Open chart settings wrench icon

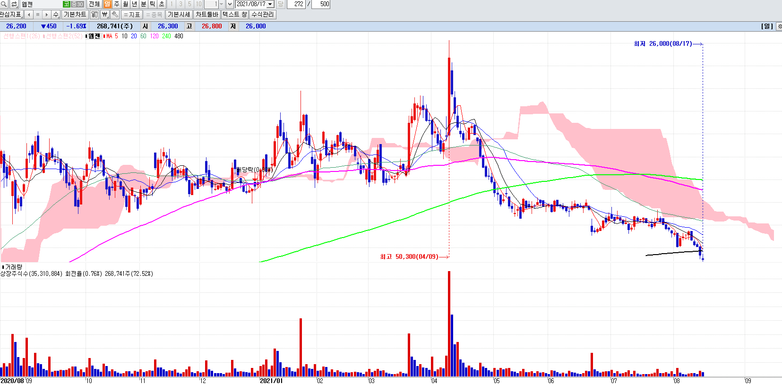point(115,14)
